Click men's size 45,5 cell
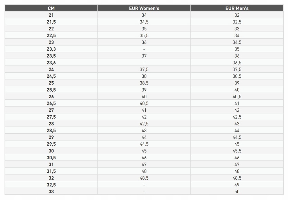Screen dimensions: 289x200 [237, 151]
